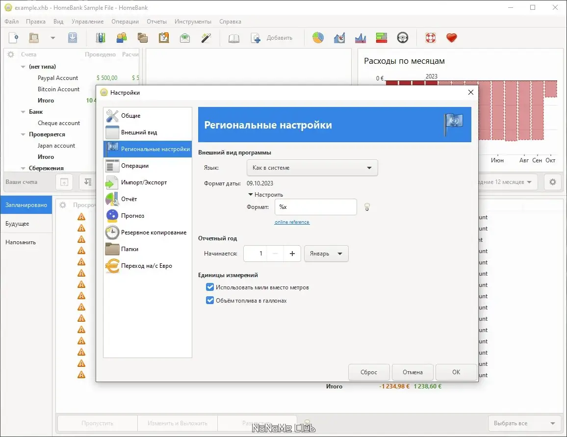Open the 12 месяцев range dropdown
This screenshot has height=437, width=567.
click(x=508, y=182)
